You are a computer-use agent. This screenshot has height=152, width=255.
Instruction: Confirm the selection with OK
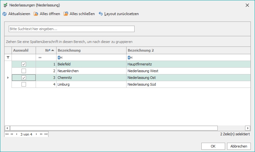pos(213,146)
